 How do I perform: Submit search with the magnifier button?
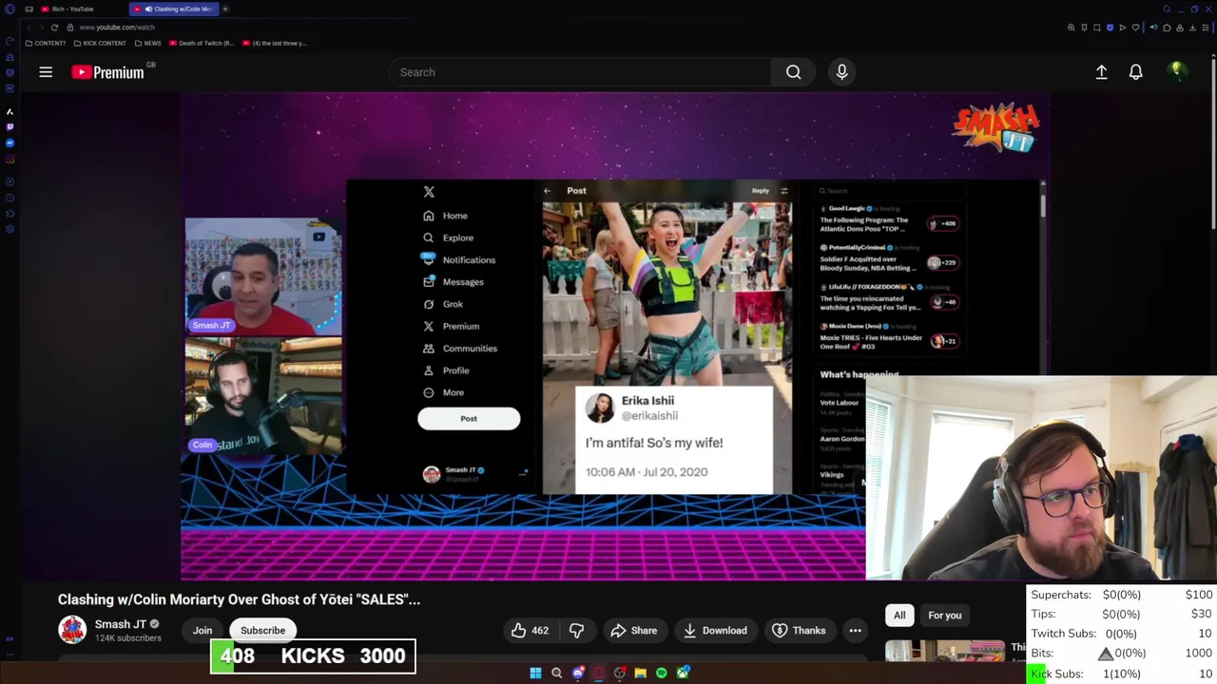click(x=793, y=72)
